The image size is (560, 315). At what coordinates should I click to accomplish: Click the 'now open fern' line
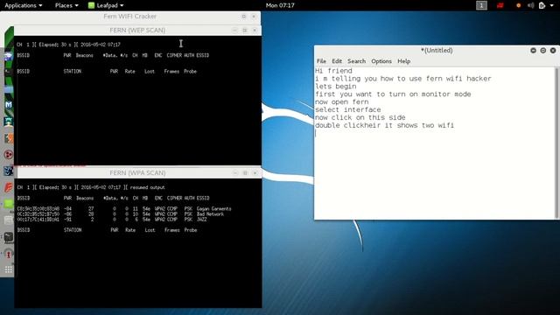tap(342, 102)
